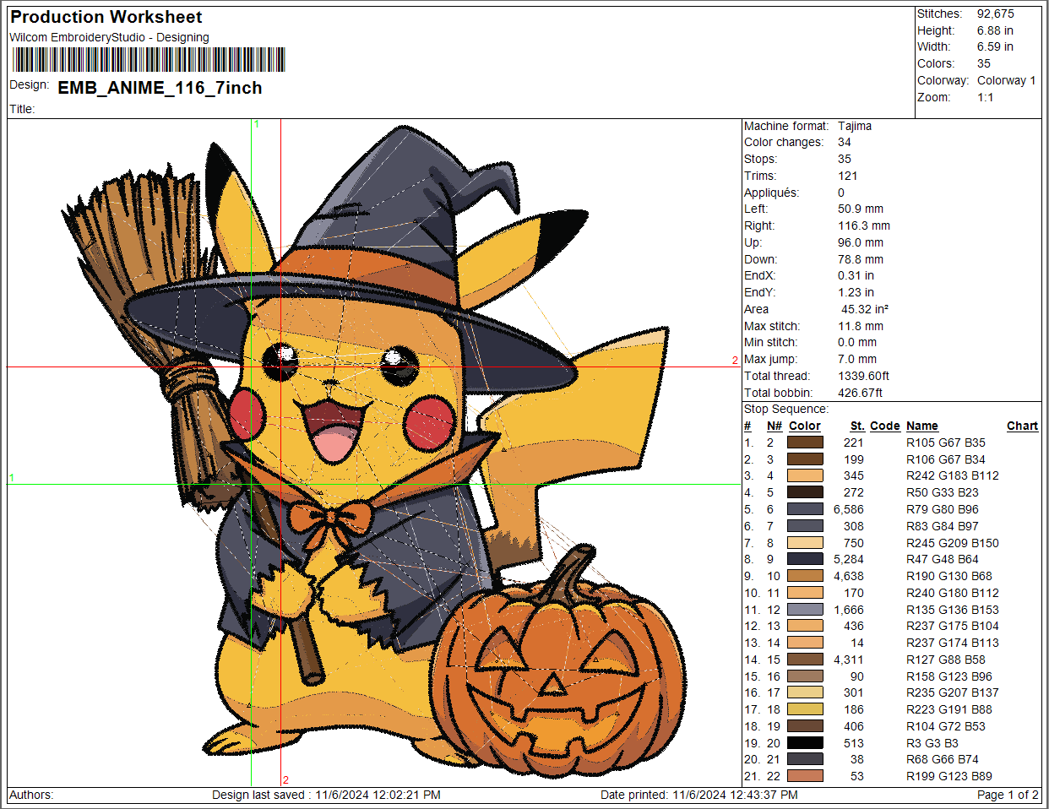Click the Name column header

pyautogui.click(x=922, y=426)
